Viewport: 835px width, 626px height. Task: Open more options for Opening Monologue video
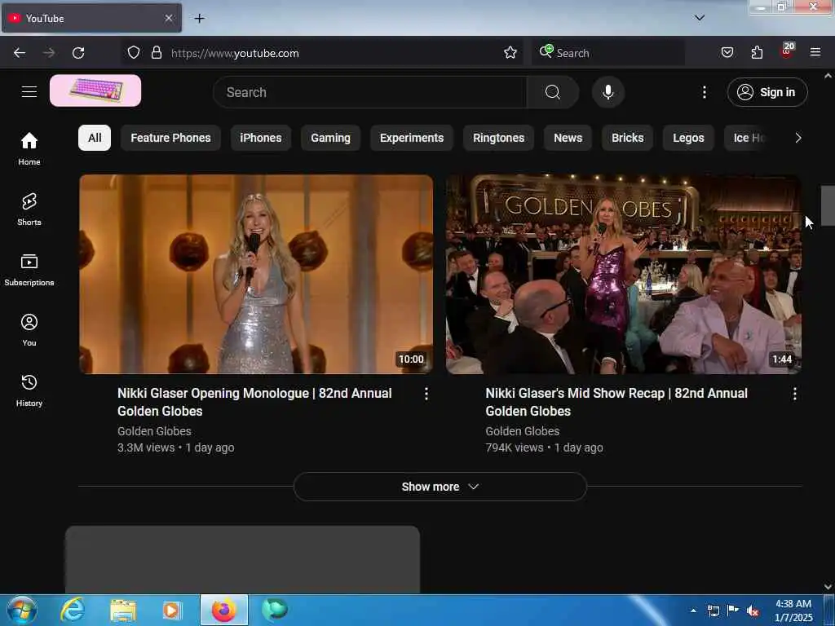tap(426, 394)
